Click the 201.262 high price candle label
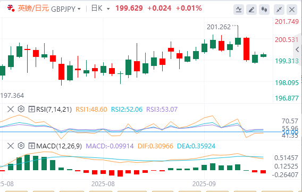The height and width of the screenshot is (192, 302). [219, 27]
